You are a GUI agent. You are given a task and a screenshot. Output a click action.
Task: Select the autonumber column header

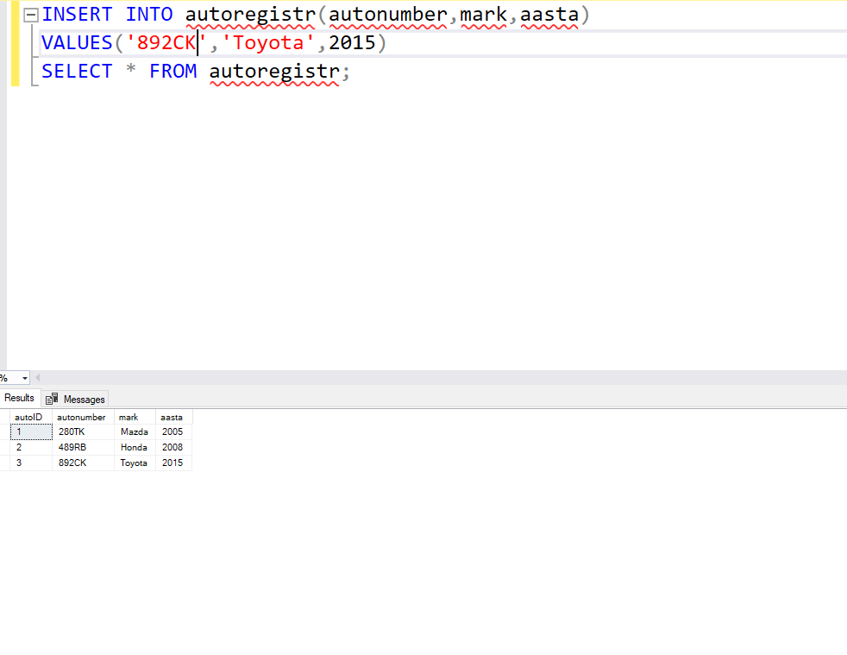click(x=83, y=417)
